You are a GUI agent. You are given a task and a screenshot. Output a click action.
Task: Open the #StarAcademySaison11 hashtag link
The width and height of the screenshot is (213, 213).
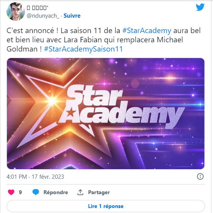point(83,49)
